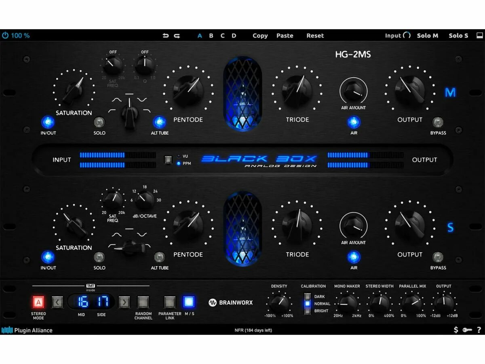Select preset slot A
The image size is (485, 364).
200,36
